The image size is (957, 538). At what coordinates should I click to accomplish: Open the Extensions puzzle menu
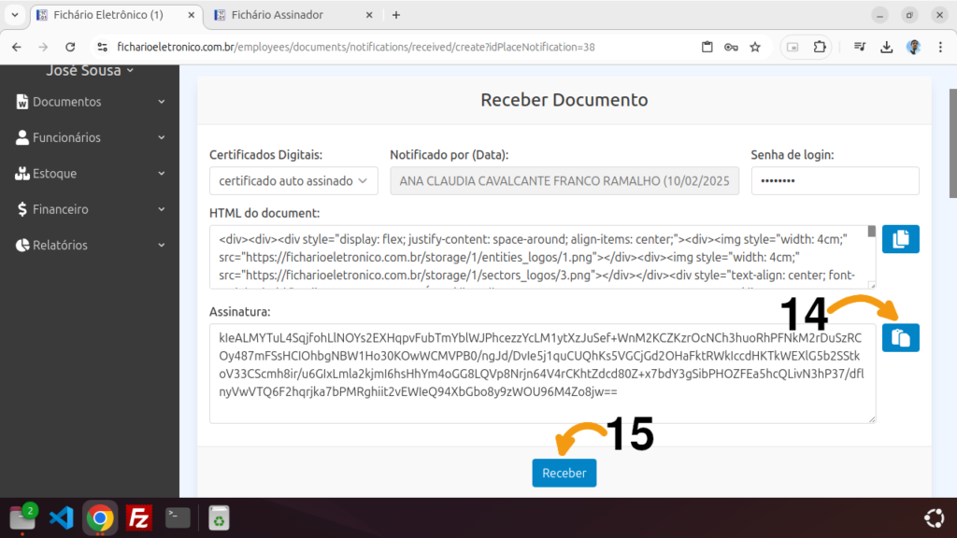tap(820, 47)
